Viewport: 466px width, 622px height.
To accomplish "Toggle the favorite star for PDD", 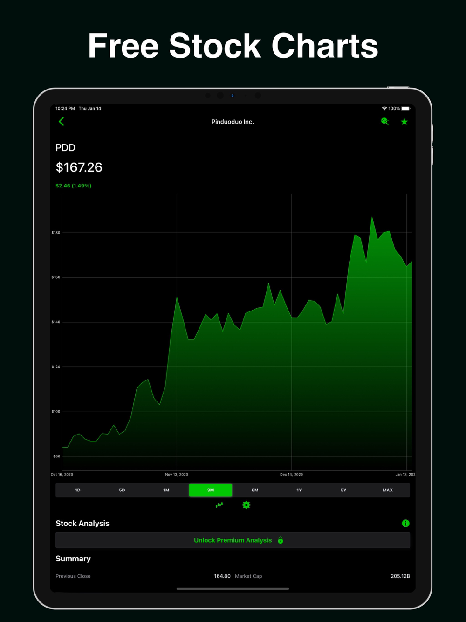I will pyautogui.click(x=404, y=122).
